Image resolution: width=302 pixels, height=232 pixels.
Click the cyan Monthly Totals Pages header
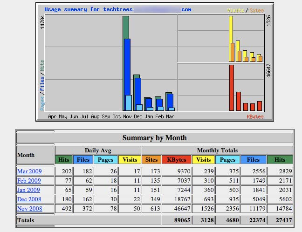click(227, 160)
